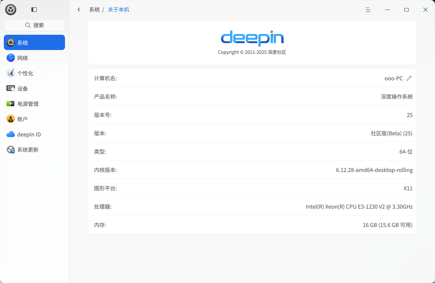
Task: Click kernel version 6.12.28-amd64-desktop-rolling
Action: point(374,170)
